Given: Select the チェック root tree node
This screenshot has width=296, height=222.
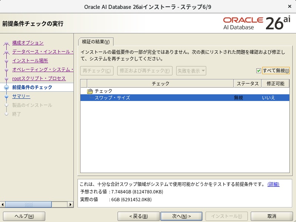Looking at the screenshot, I should [103, 91].
